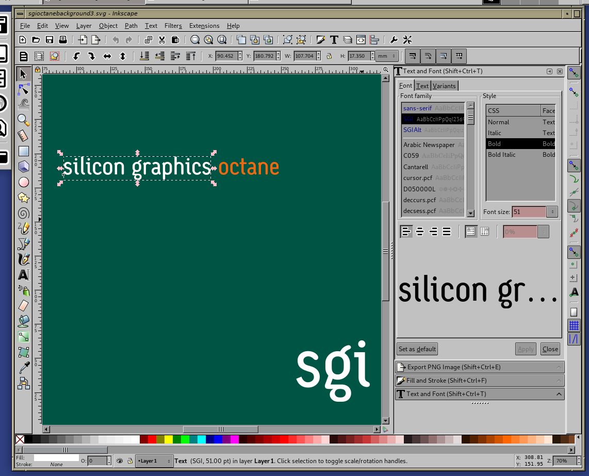Toggle current layer lock in status bar
Screen dimensions: 589x476
(130, 461)
